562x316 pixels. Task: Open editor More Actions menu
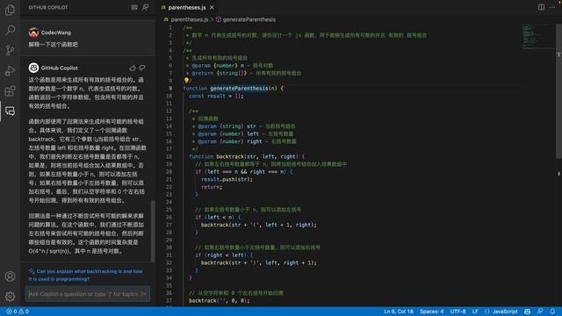[x=552, y=7]
